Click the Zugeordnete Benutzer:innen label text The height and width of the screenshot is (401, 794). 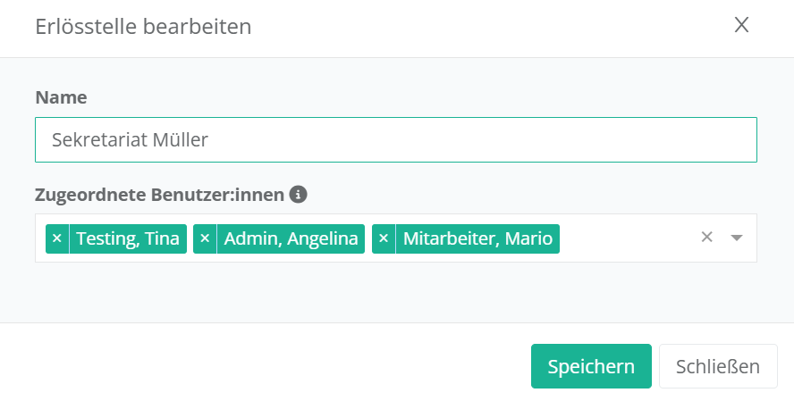coord(159,194)
